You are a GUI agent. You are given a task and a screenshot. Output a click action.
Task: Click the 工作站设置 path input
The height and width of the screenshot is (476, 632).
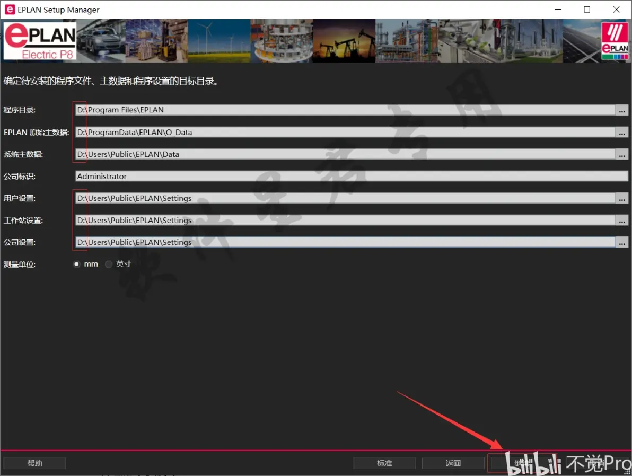click(x=345, y=221)
